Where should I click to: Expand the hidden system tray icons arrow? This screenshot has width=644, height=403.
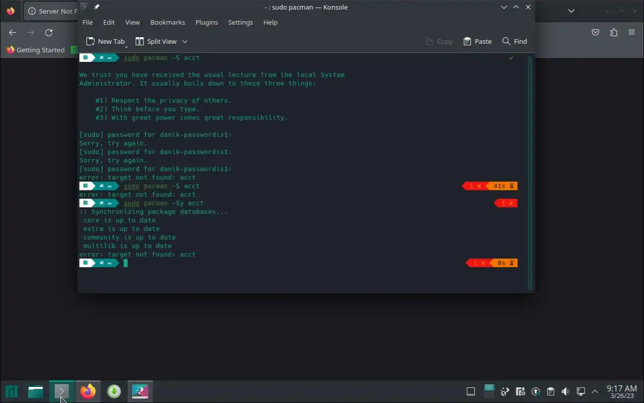pyautogui.click(x=595, y=391)
